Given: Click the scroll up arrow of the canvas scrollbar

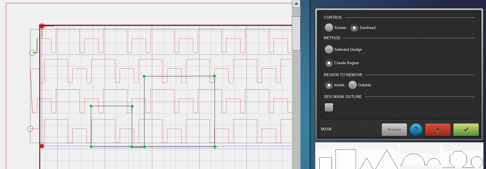Looking at the screenshot, I should (296, 4).
